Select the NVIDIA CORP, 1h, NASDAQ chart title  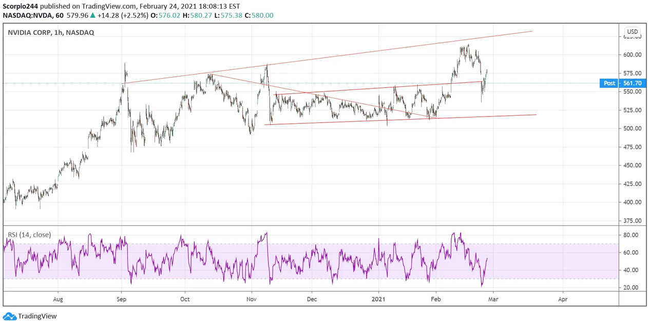pyautogui.click(x=51, y=32)
